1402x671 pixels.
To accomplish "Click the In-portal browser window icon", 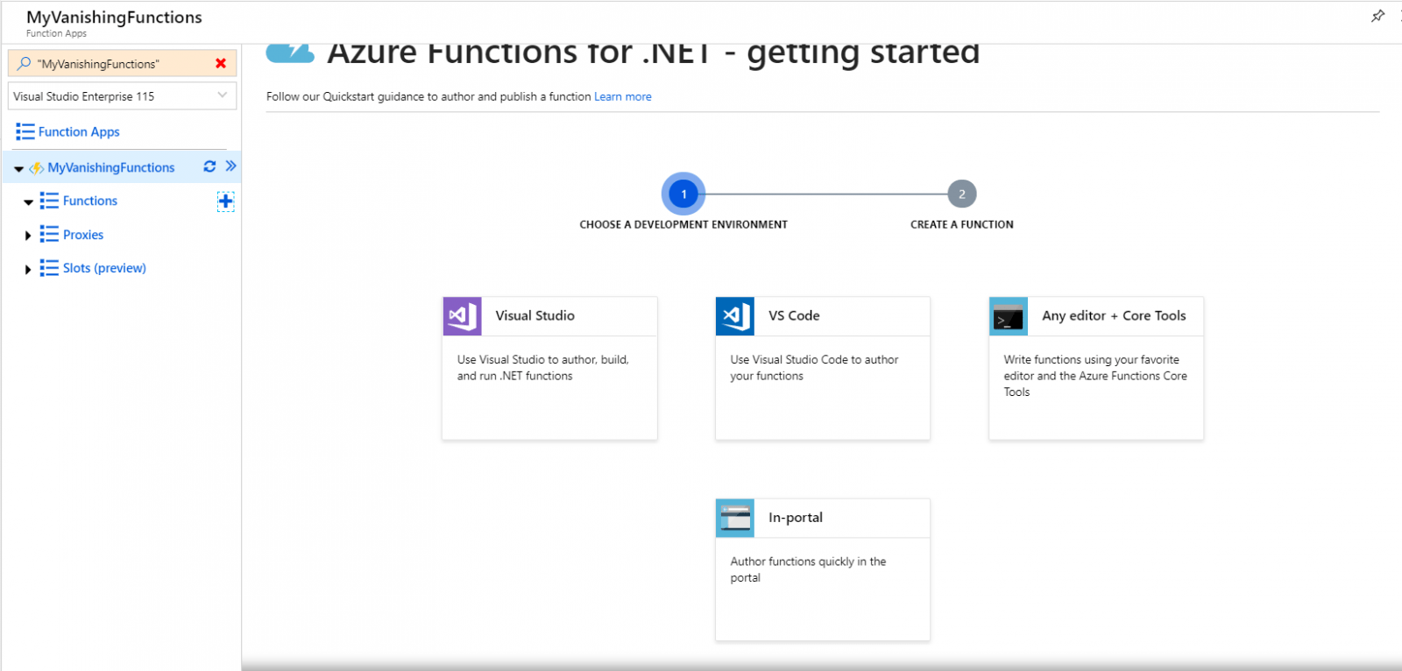I will click(735, 518).
